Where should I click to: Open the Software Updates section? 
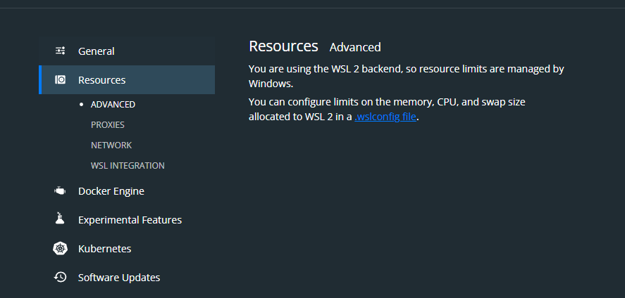(x=119, y=278)
